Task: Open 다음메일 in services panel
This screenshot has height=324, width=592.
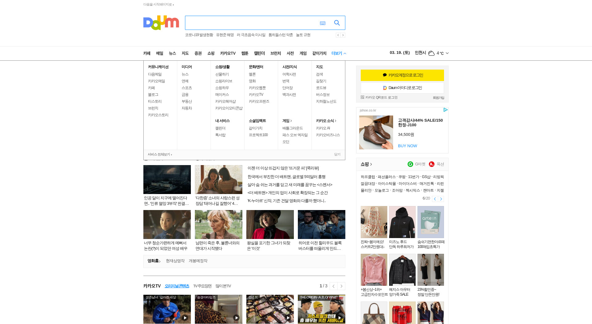Action: pos(155,74)
